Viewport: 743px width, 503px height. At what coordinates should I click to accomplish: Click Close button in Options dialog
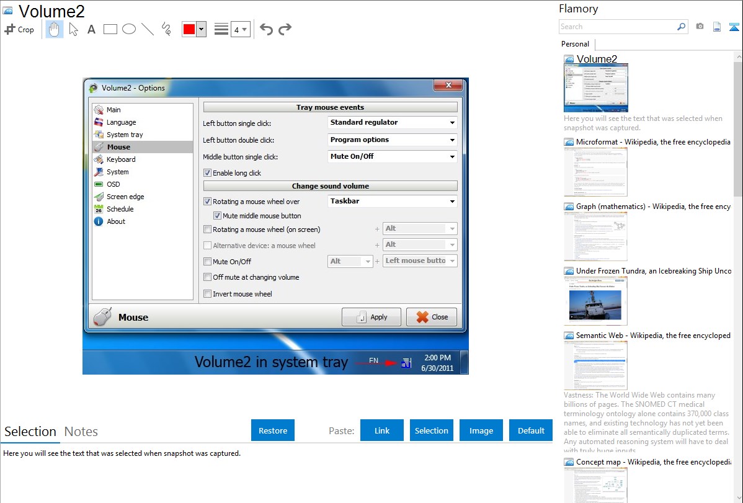pyautogui.click(x=432, y=317)
